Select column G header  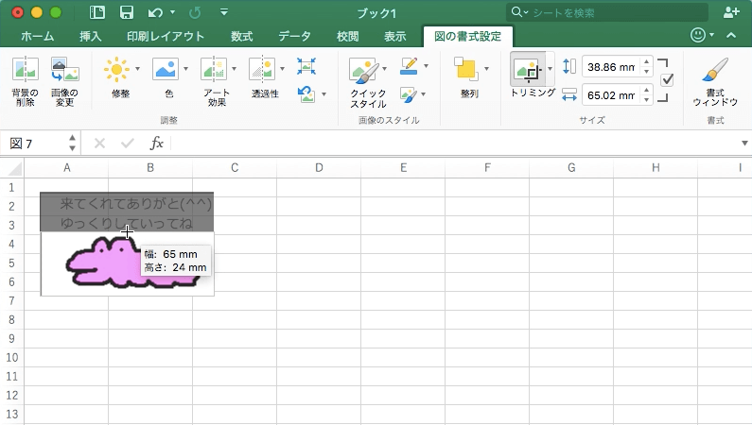coord(571,168)
